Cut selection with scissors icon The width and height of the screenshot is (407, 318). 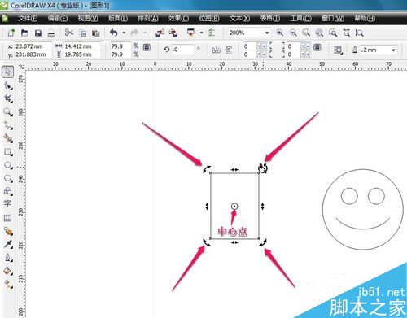[x=69, y=33]
